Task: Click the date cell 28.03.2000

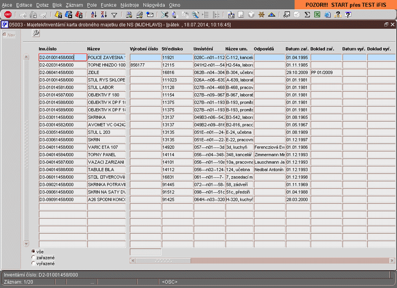Action: [298, 199]
